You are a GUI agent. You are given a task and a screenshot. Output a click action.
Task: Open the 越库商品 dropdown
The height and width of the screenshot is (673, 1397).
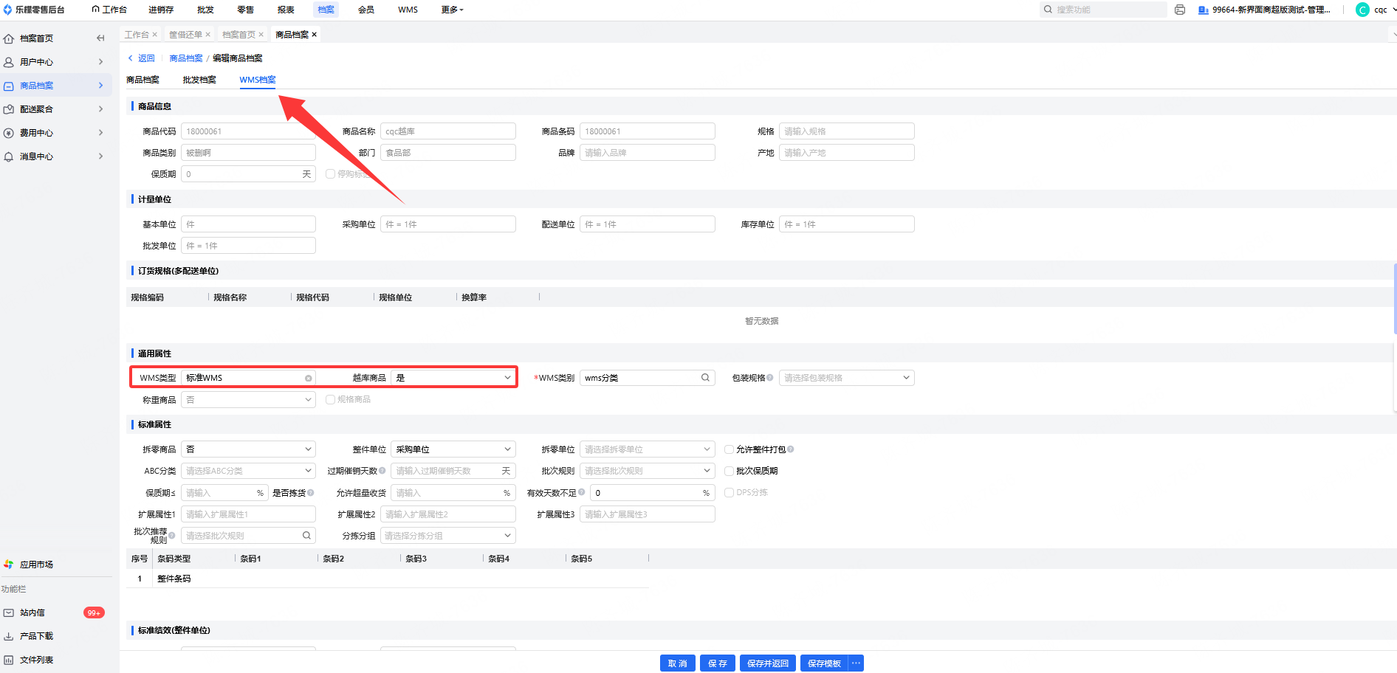[453, 378]
